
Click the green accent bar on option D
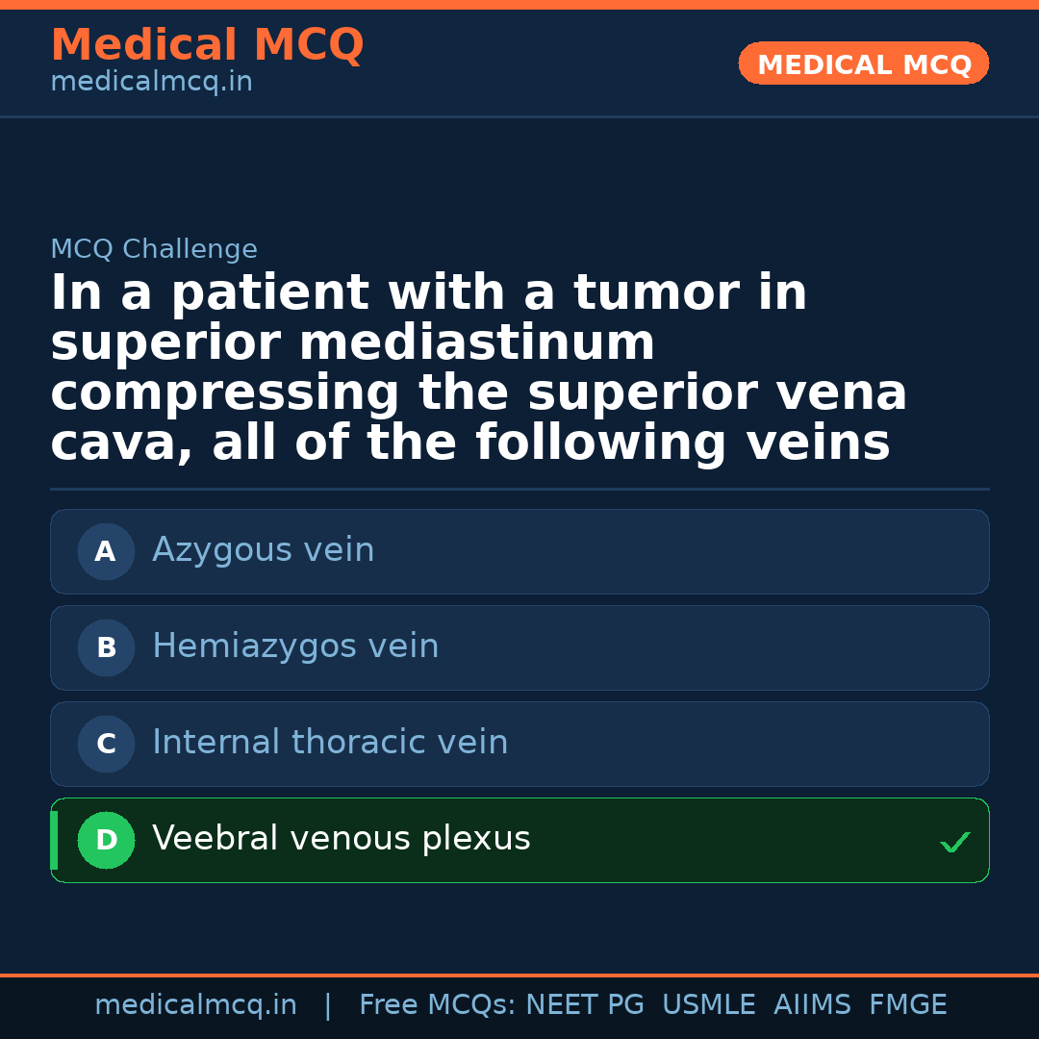54,840
